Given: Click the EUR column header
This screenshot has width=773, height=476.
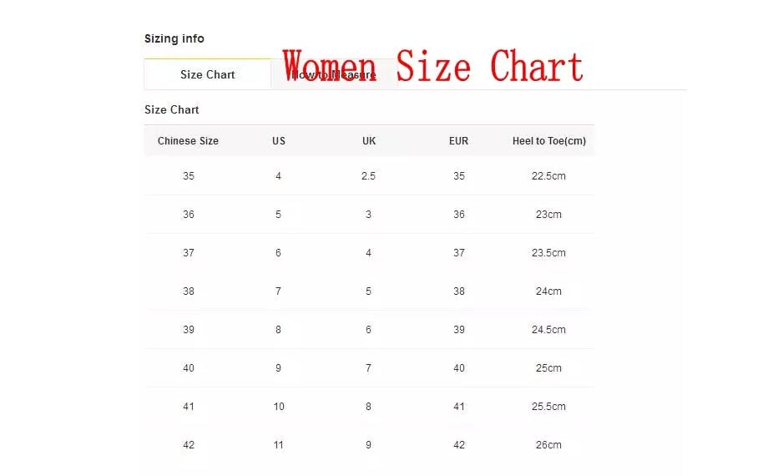Looking at the screenshot, I should click(458, 141).
